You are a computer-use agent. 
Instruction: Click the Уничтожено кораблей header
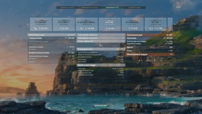[x=101, y=35]
